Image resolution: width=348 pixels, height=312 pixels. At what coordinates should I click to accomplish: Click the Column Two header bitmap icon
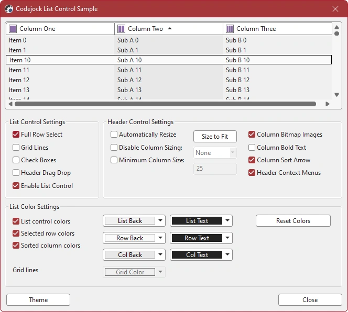121,29
